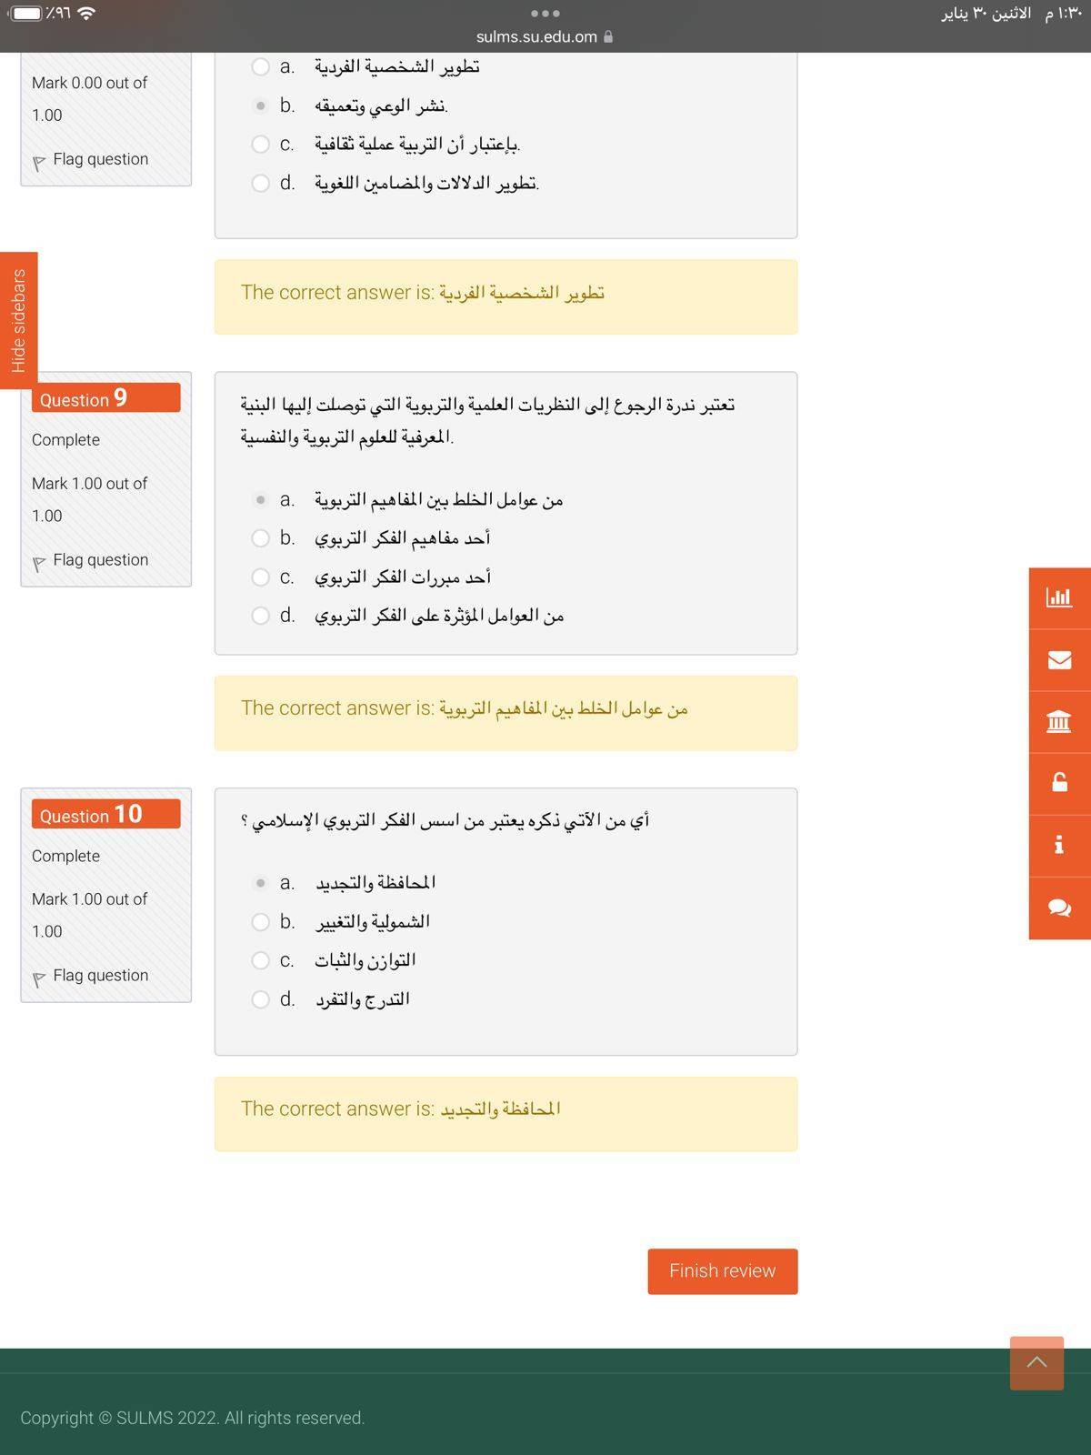Click the unlock padlock icon
The width and height of the screenshot is (1091, 1455).
pyautogui.click(x=1059, y=783)
